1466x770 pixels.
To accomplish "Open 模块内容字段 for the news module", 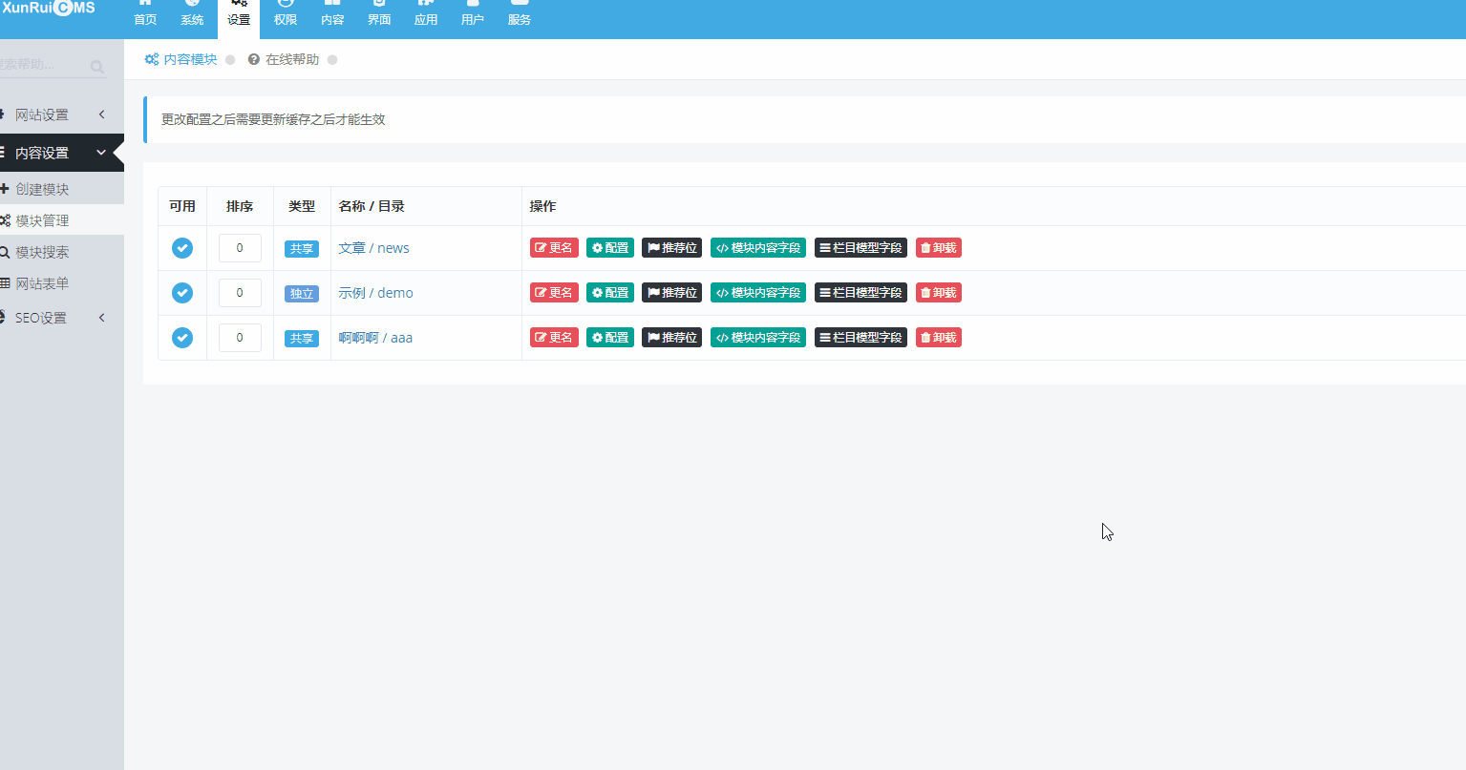I will [x=758, y=248].
